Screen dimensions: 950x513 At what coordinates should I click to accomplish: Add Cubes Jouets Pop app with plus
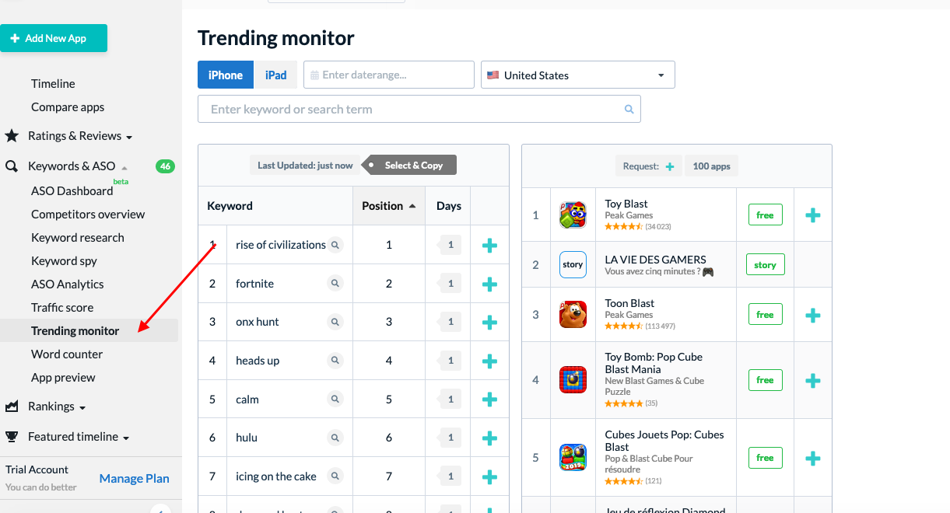tap(813, 459)
